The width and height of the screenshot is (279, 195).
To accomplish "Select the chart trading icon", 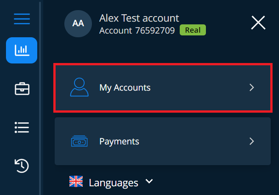I will pyautogui.click(x=22, y=50).
